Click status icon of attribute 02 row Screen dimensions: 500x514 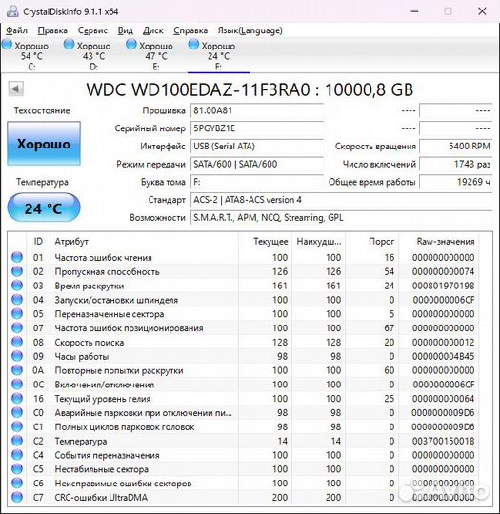pos(17,271)
